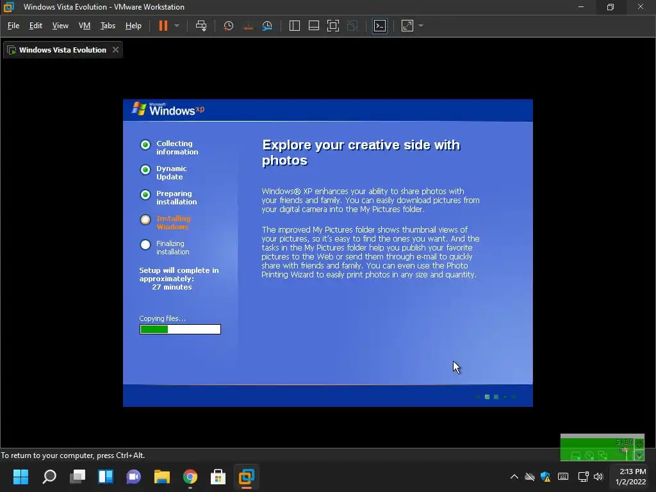656x492 pixels.
Task: Toggle the thumbnail bar icon
Action: point(314,26)
